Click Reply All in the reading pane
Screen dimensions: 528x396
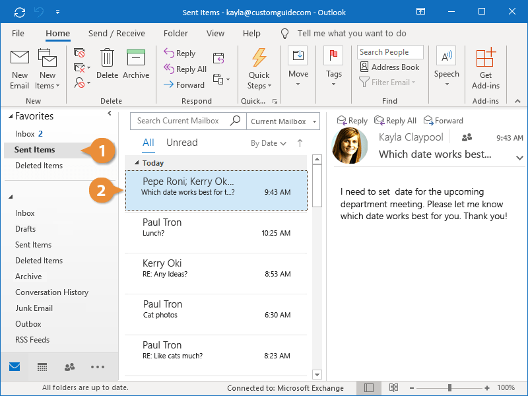(395, 121)
